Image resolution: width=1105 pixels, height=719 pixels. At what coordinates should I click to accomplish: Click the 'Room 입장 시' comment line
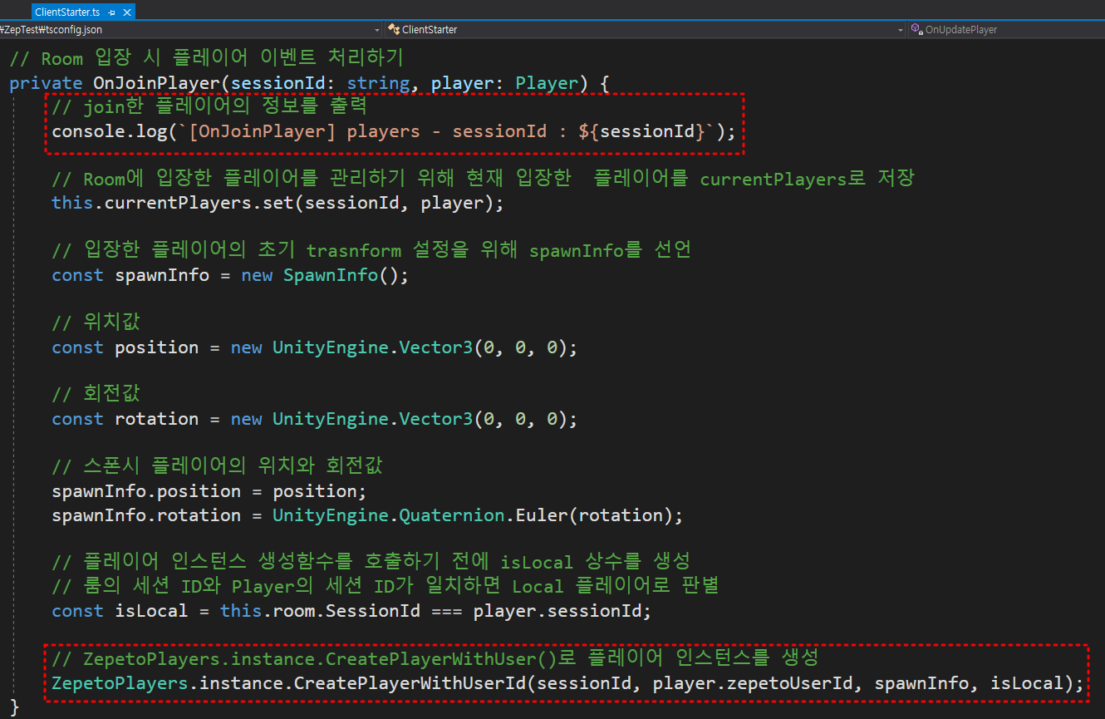pos(207,59)
